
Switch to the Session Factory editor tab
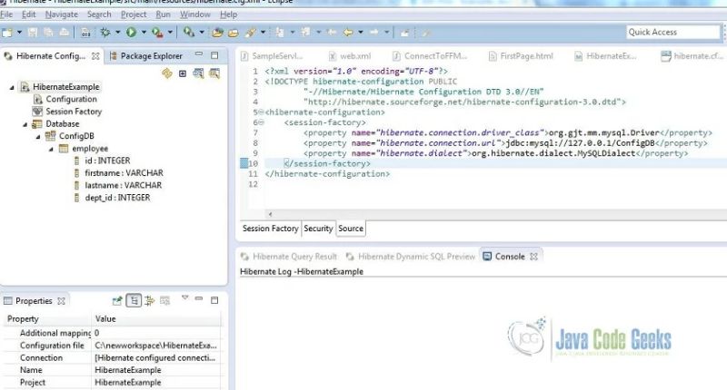[x=271, y=229]
